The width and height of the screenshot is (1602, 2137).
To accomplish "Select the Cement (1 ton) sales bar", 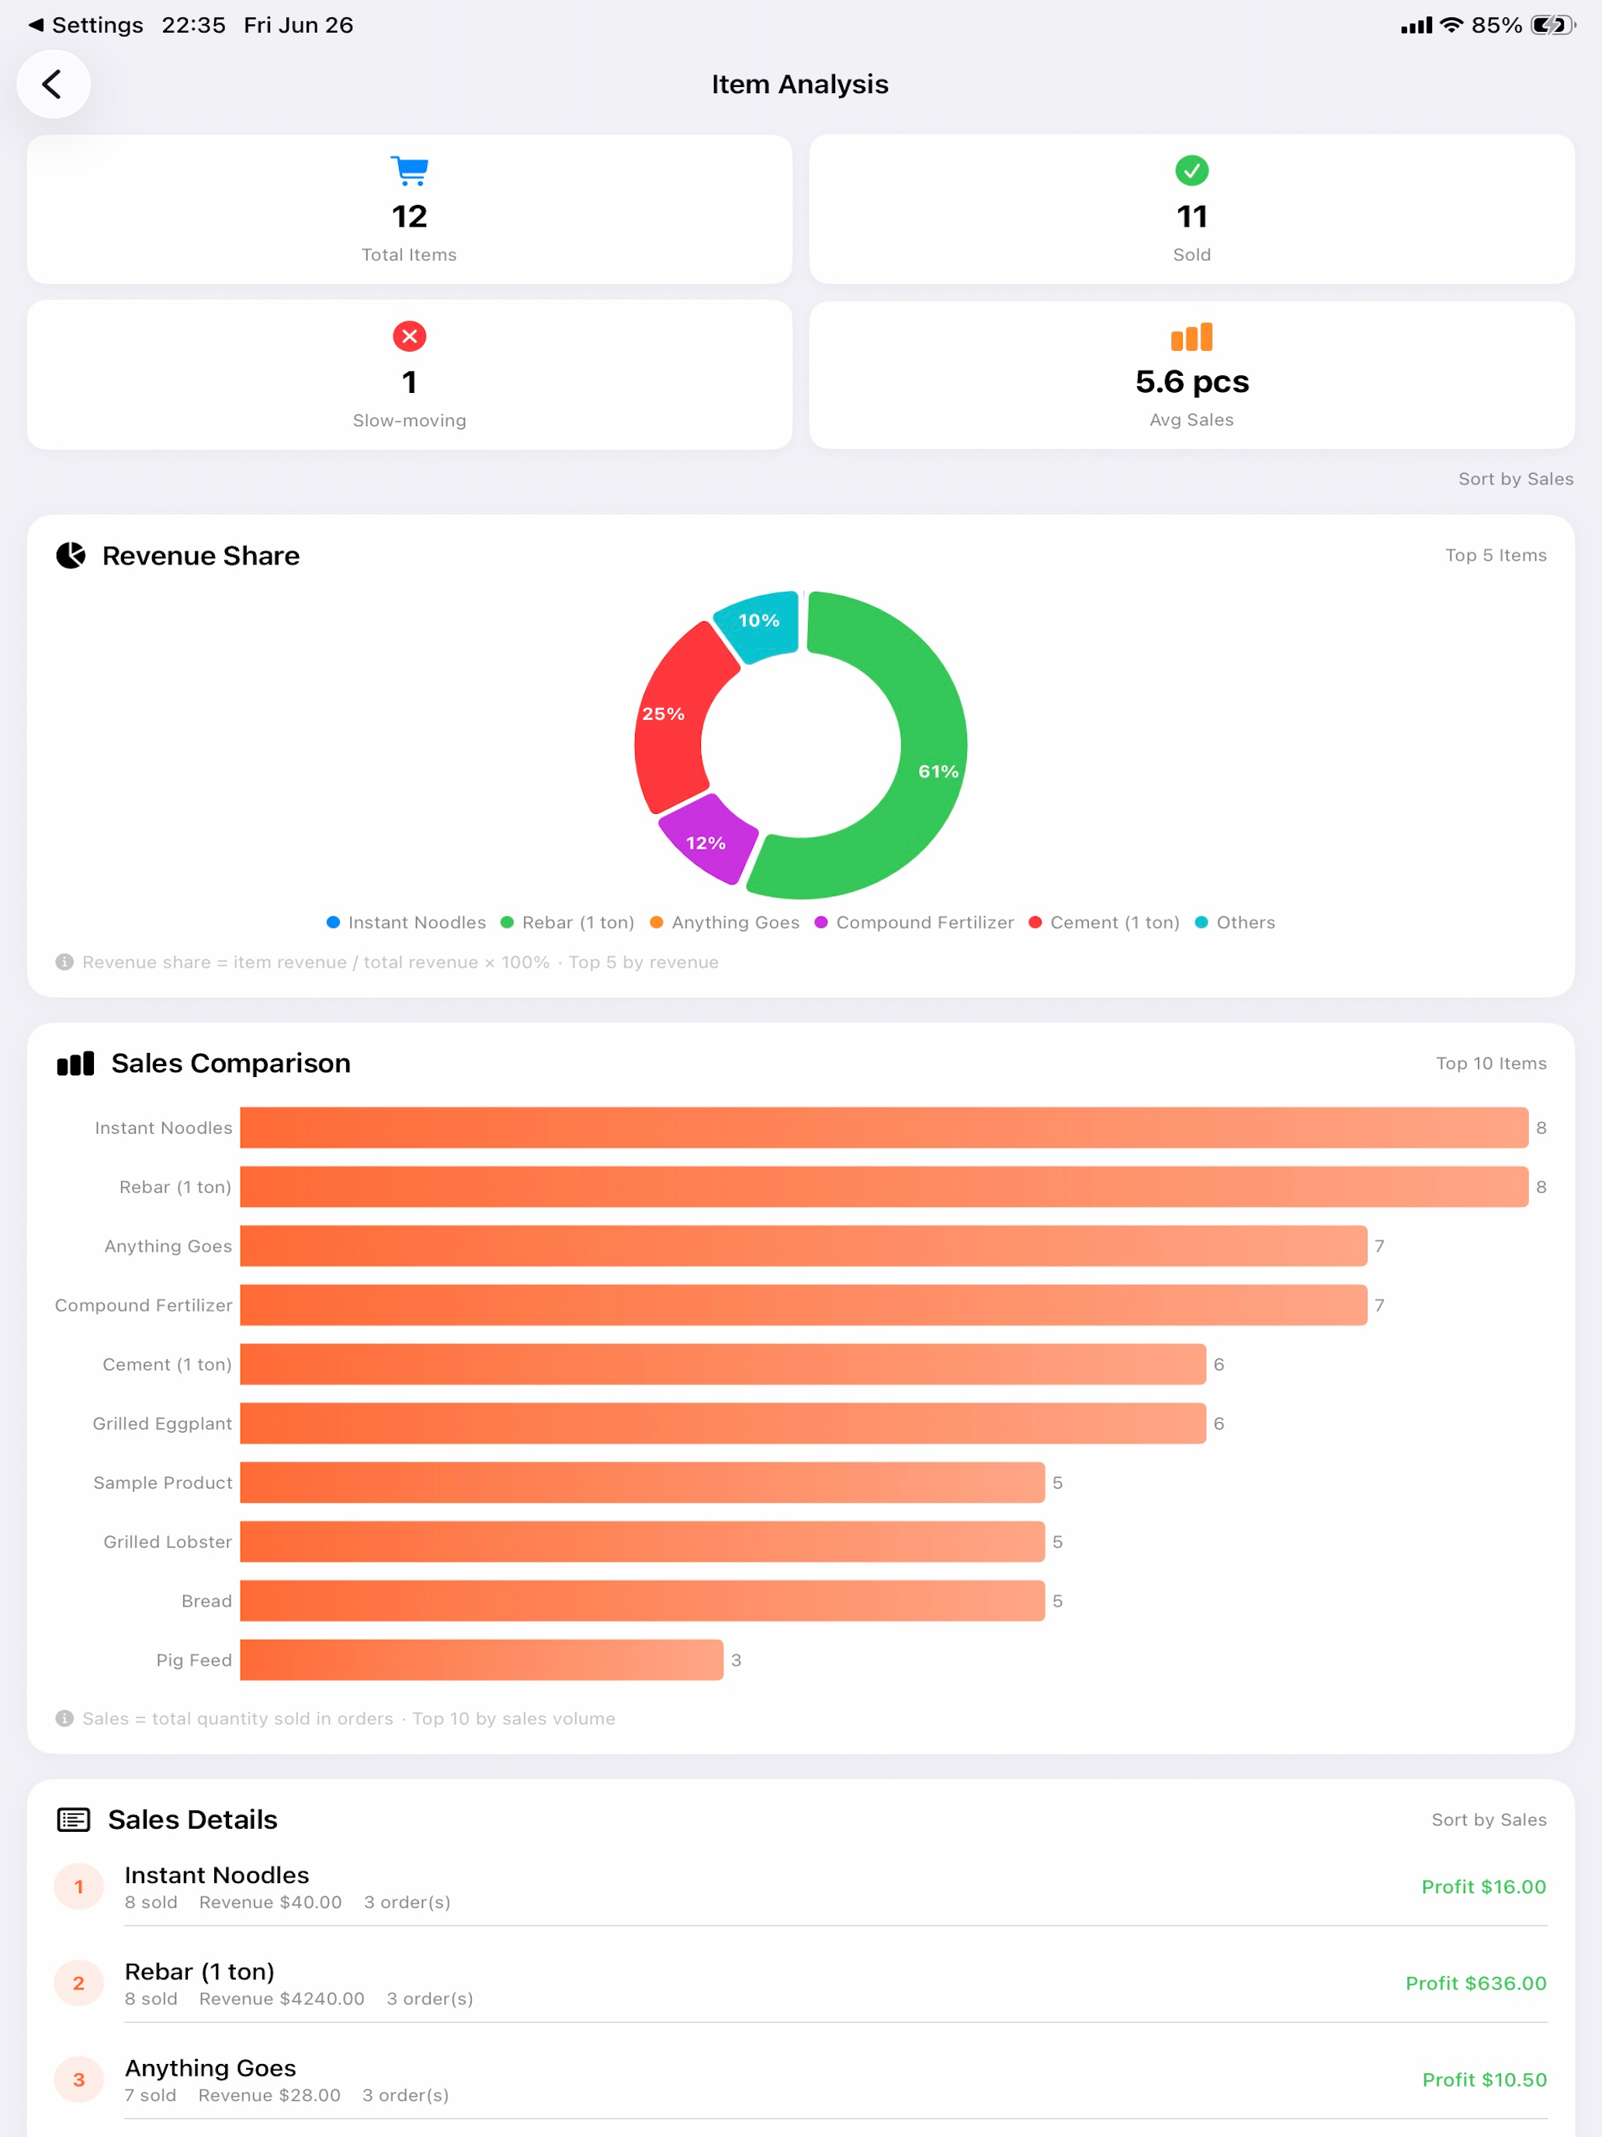I will 723,1364.
